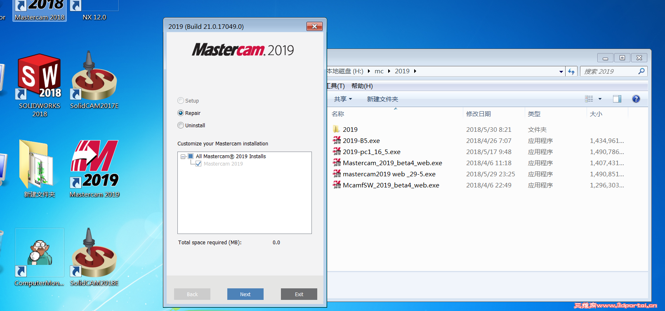
Task: Launch the SolidCAM2017E desktop shortcut
Action: tap(94, 80)
